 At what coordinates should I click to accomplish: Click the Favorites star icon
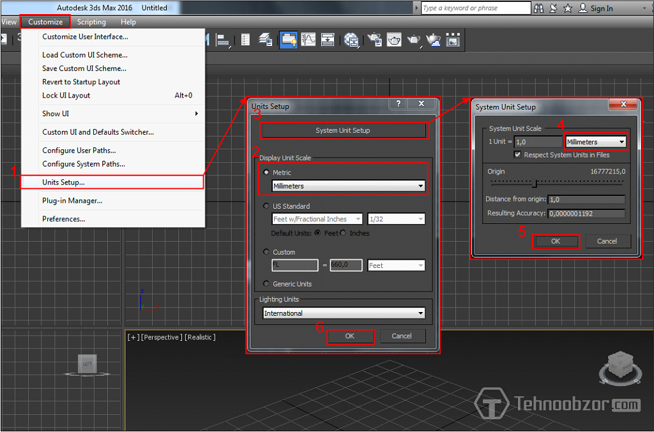point(568,8)
